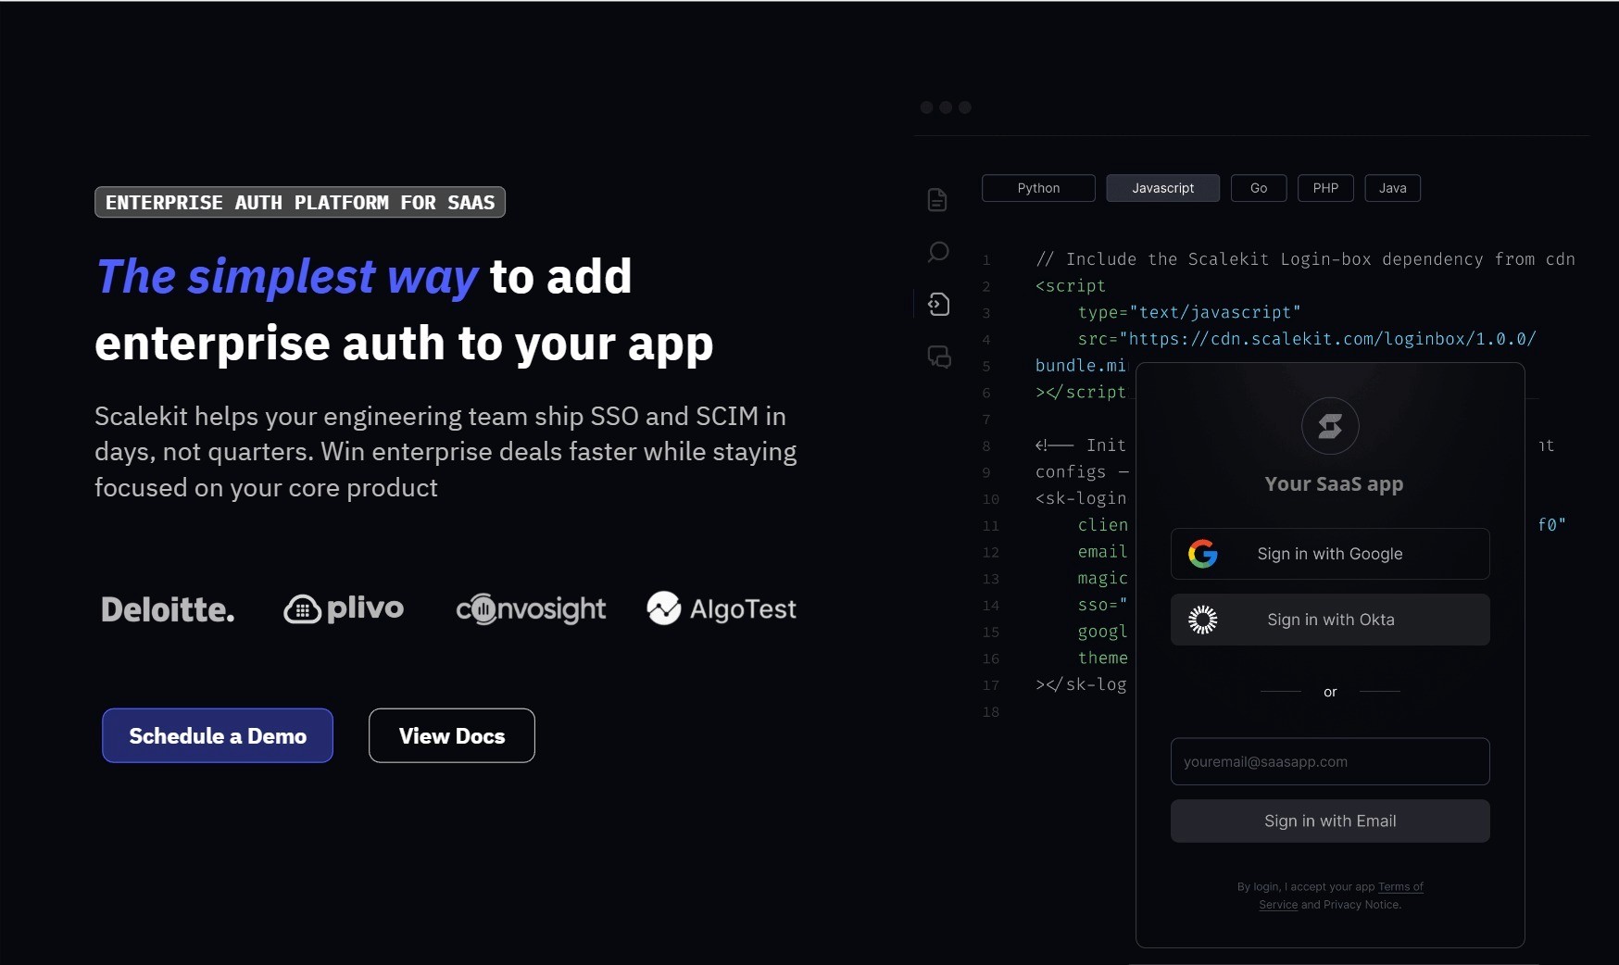This screenshot has height=965, width=1619.
Task: Click the Okta sunburst logo icon
Action: 1203,620
